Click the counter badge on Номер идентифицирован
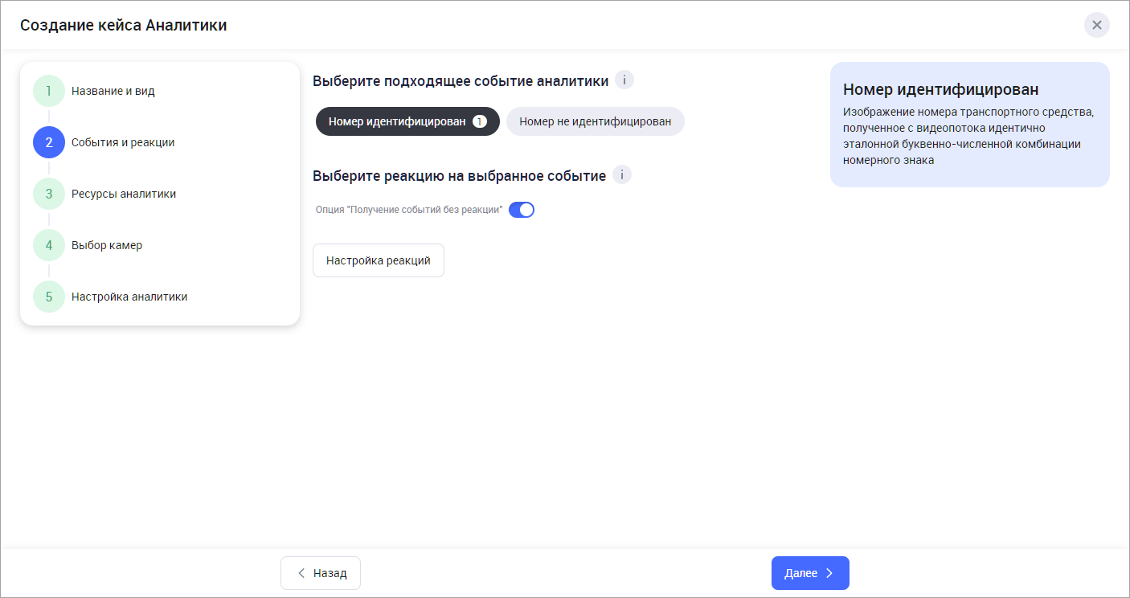Image resolution: width=1130 pixels, height=598 pixels. 480,121
